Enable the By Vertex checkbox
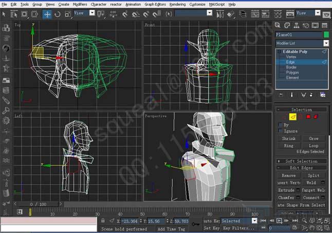The width and height of the screenshot is (332, 233). 280,124
